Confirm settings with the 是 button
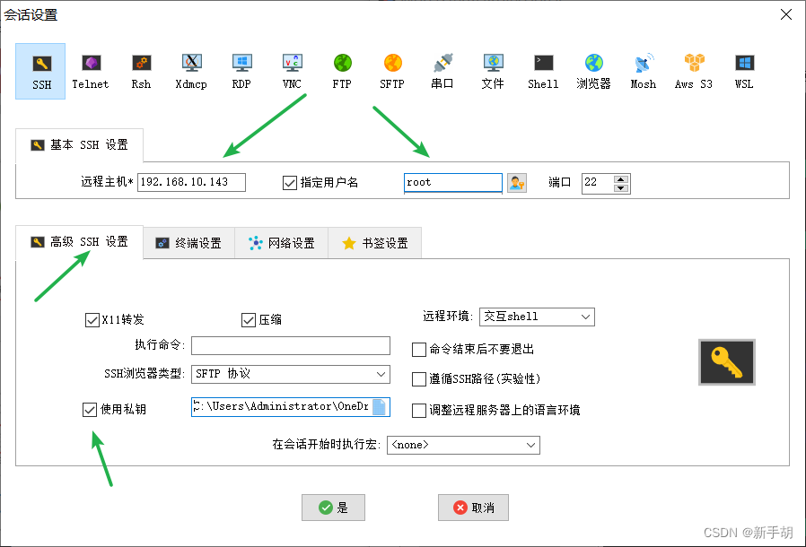Screen dimensions: 806x547 pos(333,507)
